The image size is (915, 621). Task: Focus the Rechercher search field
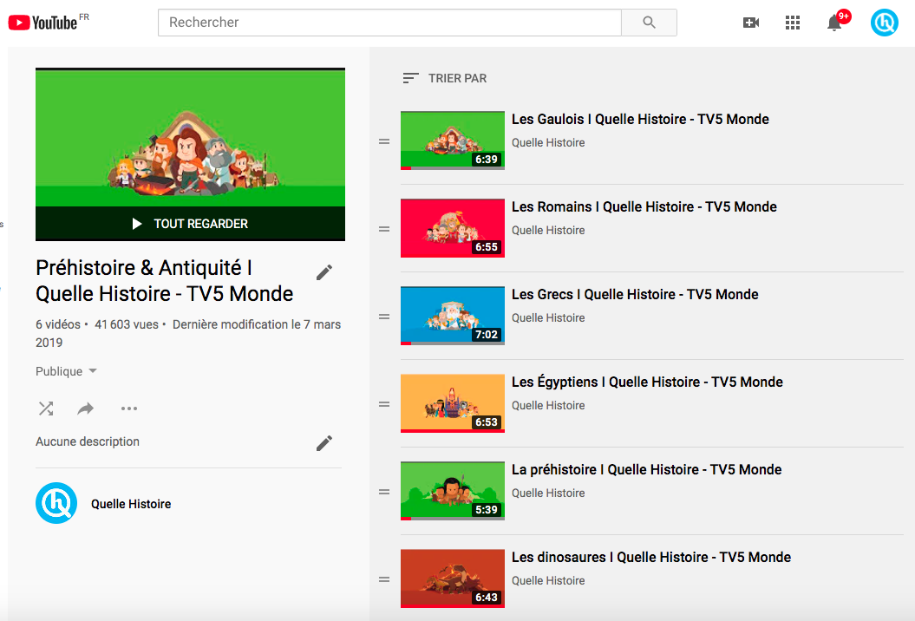pos(389,23)
